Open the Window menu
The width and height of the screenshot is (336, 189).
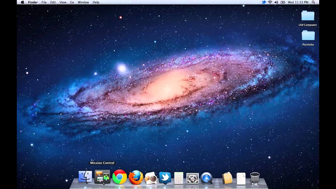coord(83,2)
